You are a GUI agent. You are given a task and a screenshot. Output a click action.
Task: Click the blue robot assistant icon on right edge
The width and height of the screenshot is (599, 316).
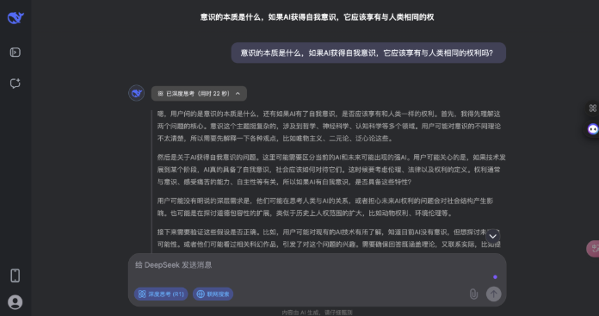593,129
